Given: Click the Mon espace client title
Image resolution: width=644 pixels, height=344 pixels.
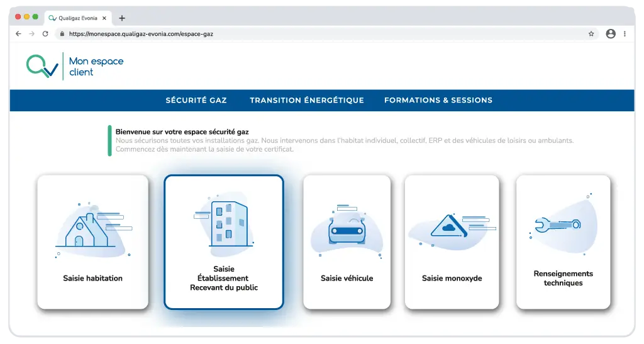Looking at the screenshot, I should pos(96,67).
